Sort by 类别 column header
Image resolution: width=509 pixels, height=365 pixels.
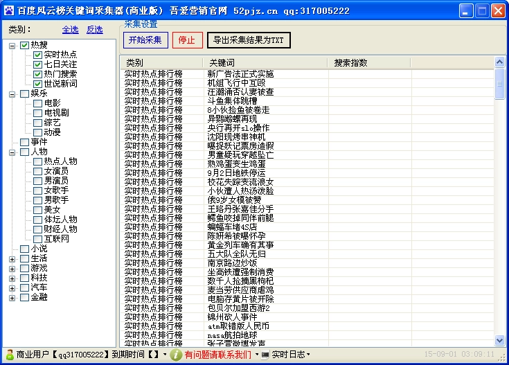[x=161, y=62]
